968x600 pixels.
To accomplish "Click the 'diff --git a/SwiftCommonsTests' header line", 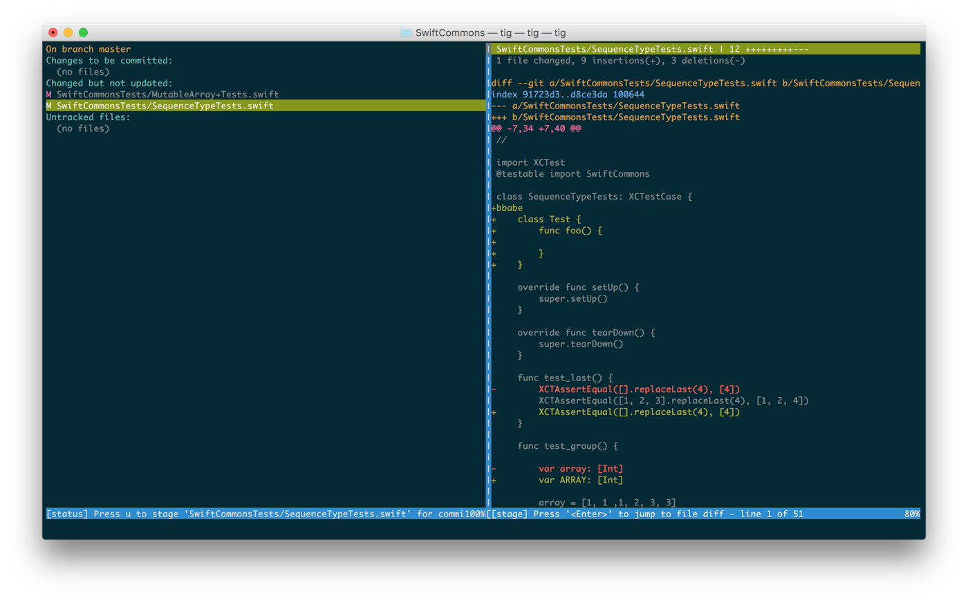I will click(705, 83).
